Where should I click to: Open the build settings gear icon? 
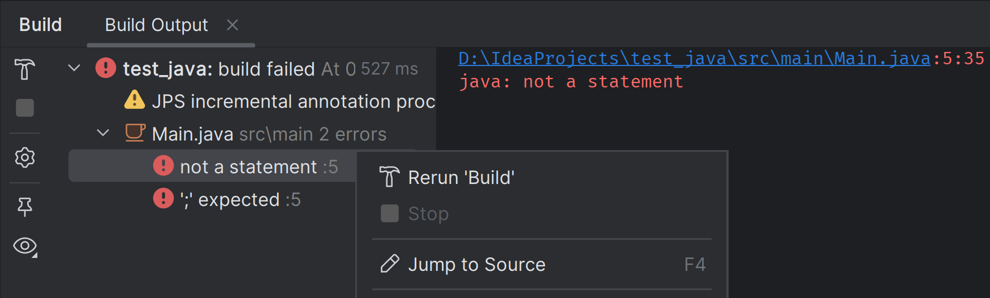coord(25,157)
